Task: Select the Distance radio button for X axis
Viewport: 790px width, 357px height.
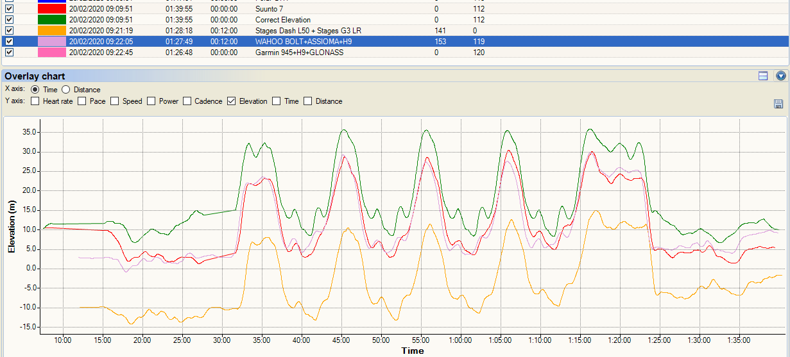Action: tap(65, 90)
